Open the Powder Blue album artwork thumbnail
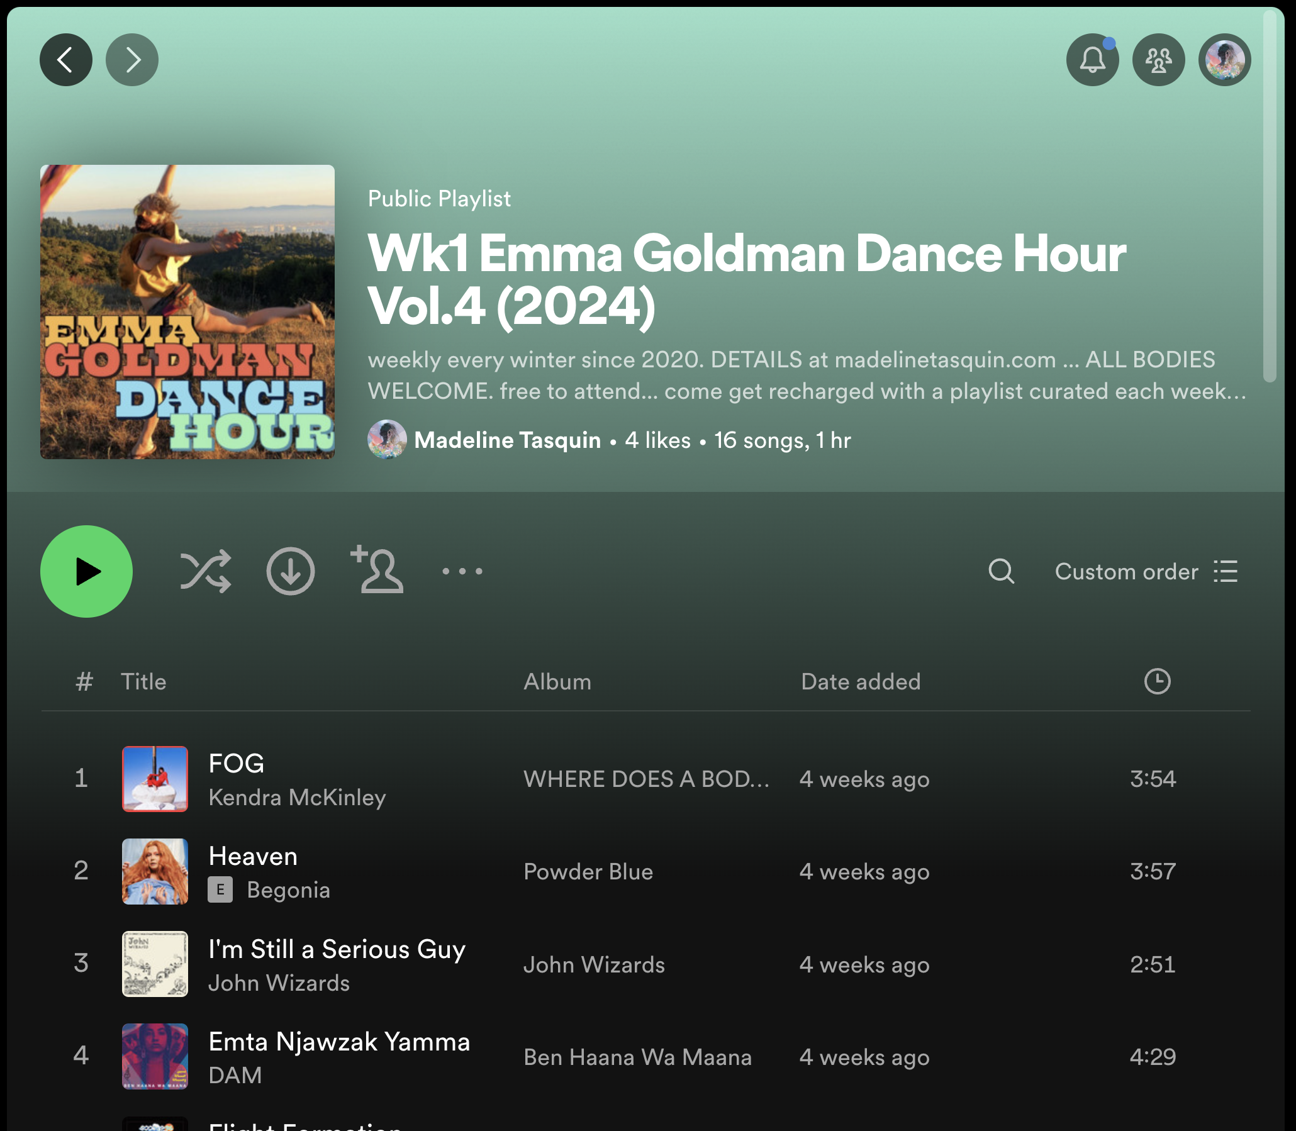The width and height of the screenshot is (1296, 1131). click(155, 872)
